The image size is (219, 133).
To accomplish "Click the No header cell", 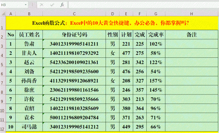I will (x=11, y=35).
